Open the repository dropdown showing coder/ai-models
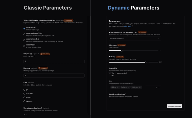 click(135, 38)
